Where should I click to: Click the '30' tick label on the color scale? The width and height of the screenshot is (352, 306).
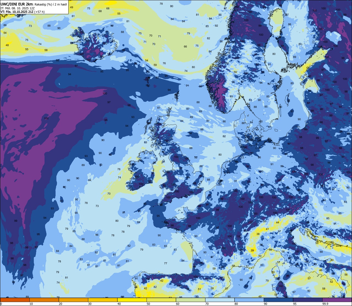(x=90, y=304)
